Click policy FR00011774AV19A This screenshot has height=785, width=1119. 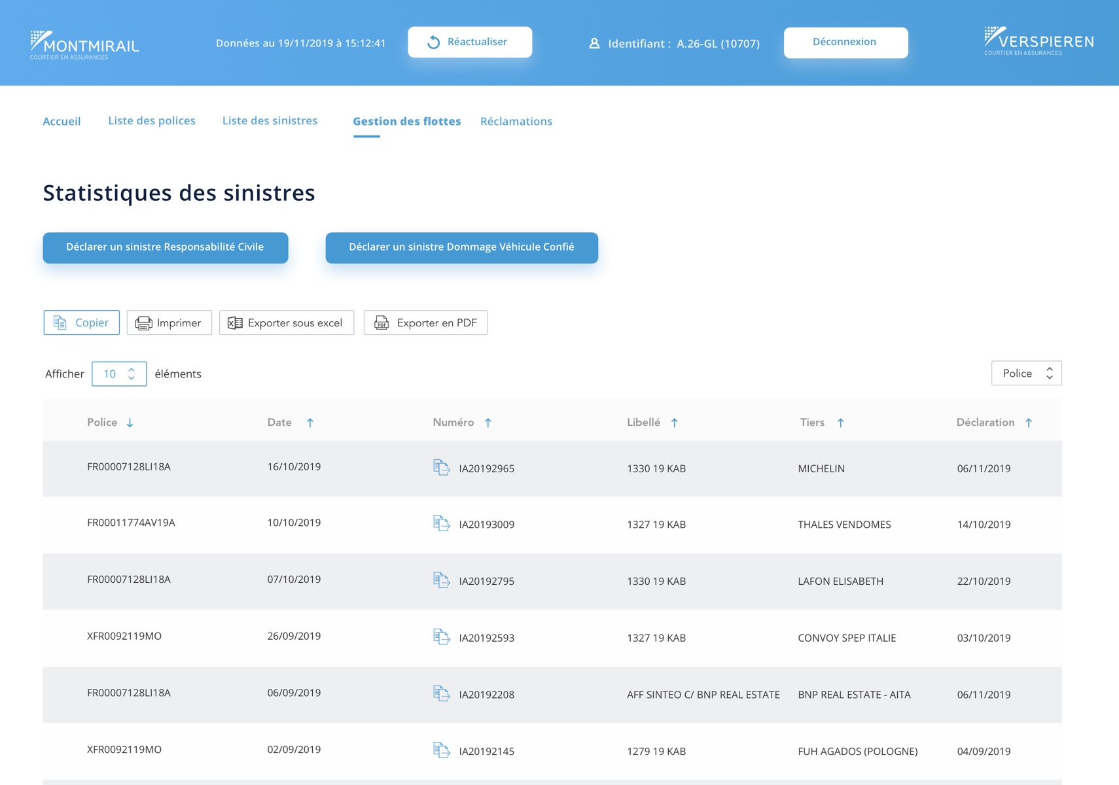pyautogui.click(x=131, y=523)
